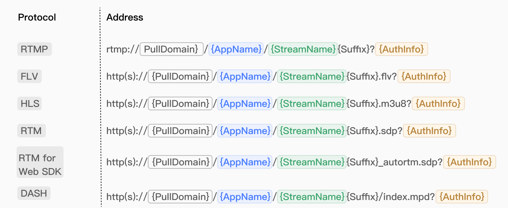The height and width of the screenshot is (208, 508).
Task: Click {AuthInfo} after _autortm.sdp? suffix
Action: [469, 162]
